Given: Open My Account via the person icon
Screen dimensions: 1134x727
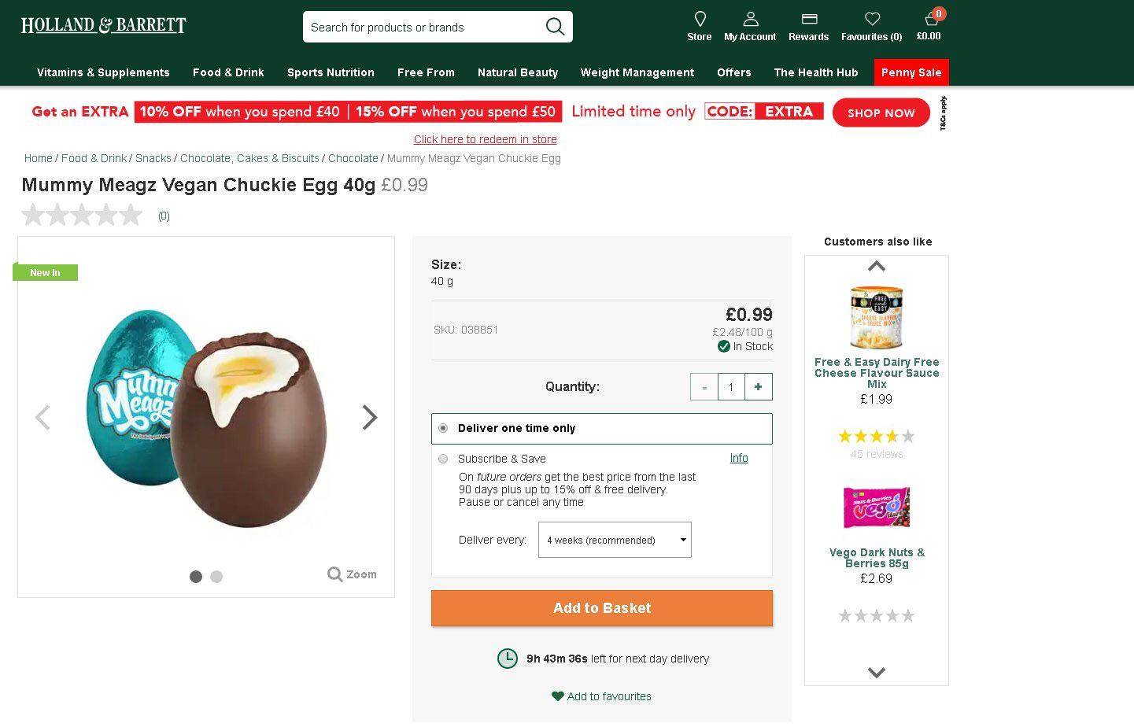Looking at the screenshot, I should (x=749, y=17).
